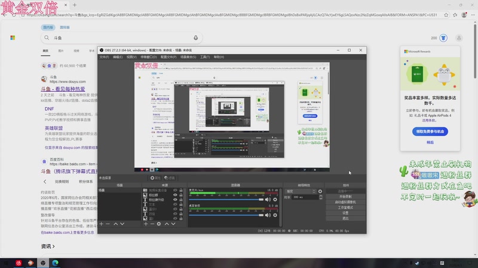Image resolution: width=478 pixels, height=268 pixels.
Task: Open the Rewards points medal icon
Action: pos(443,38)
